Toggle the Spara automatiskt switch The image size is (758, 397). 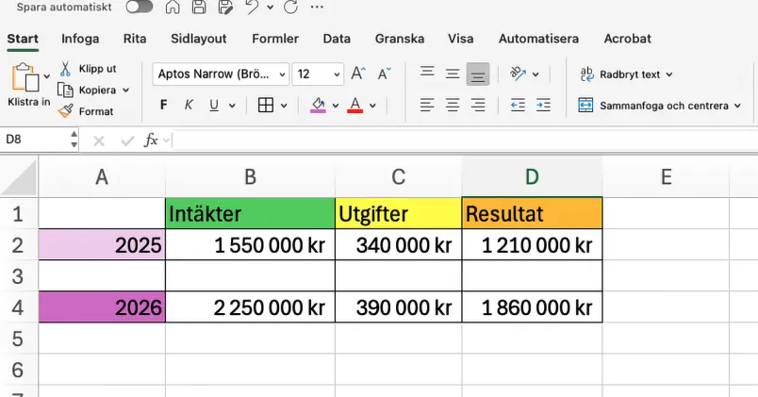point(140,7)
